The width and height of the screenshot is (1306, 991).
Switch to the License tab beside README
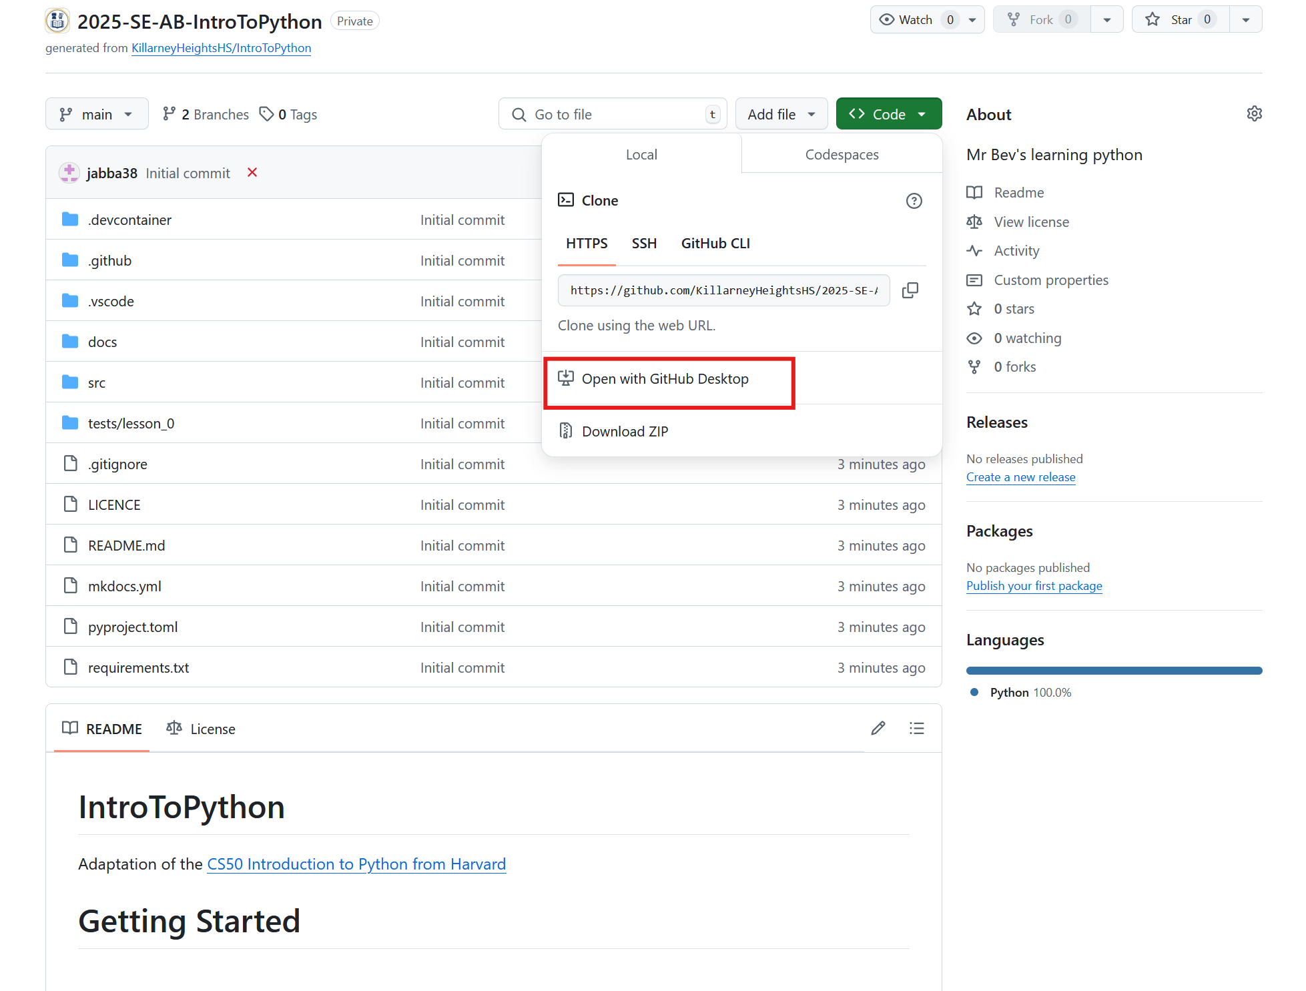(x=200, y=729)
